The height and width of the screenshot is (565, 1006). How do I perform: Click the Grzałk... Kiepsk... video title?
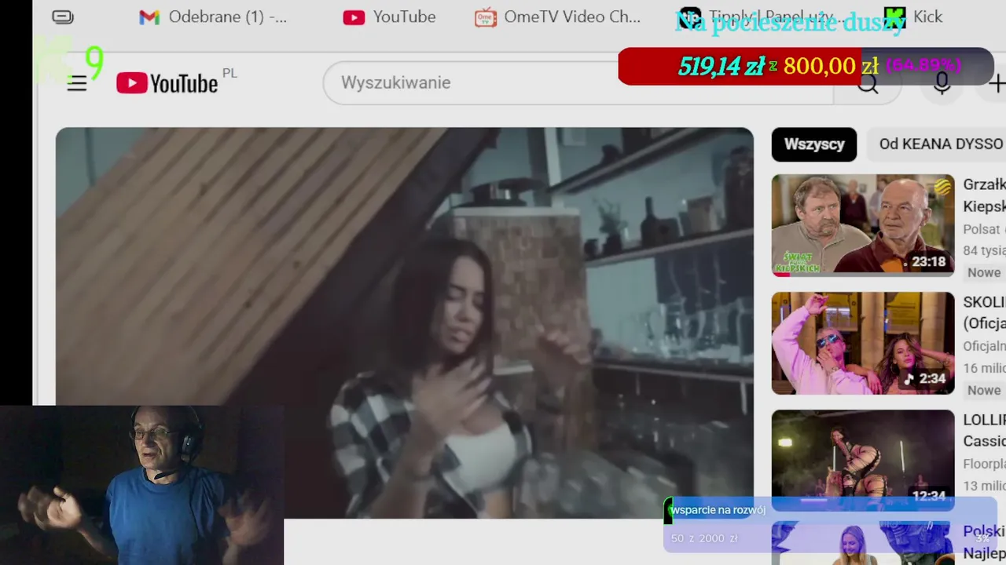click(x=984, y=195)
